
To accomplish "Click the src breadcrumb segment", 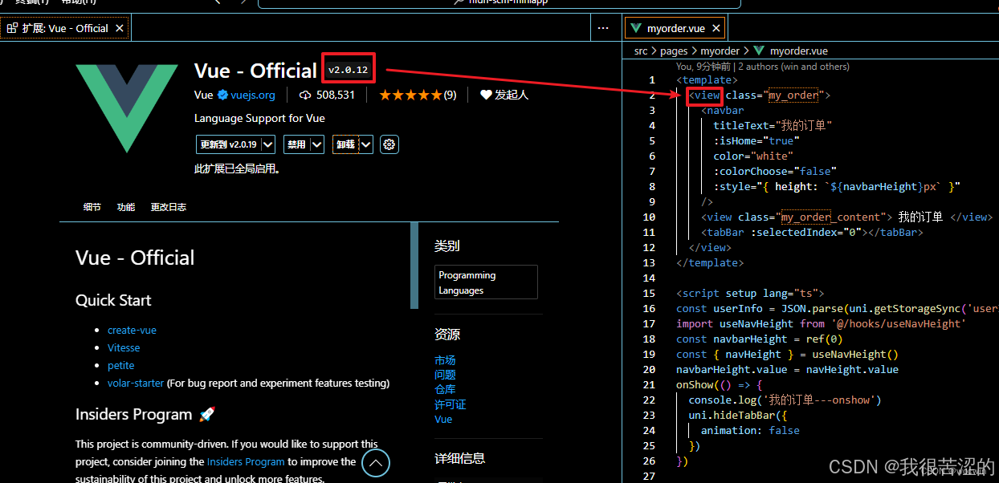I will coord(641,51).
